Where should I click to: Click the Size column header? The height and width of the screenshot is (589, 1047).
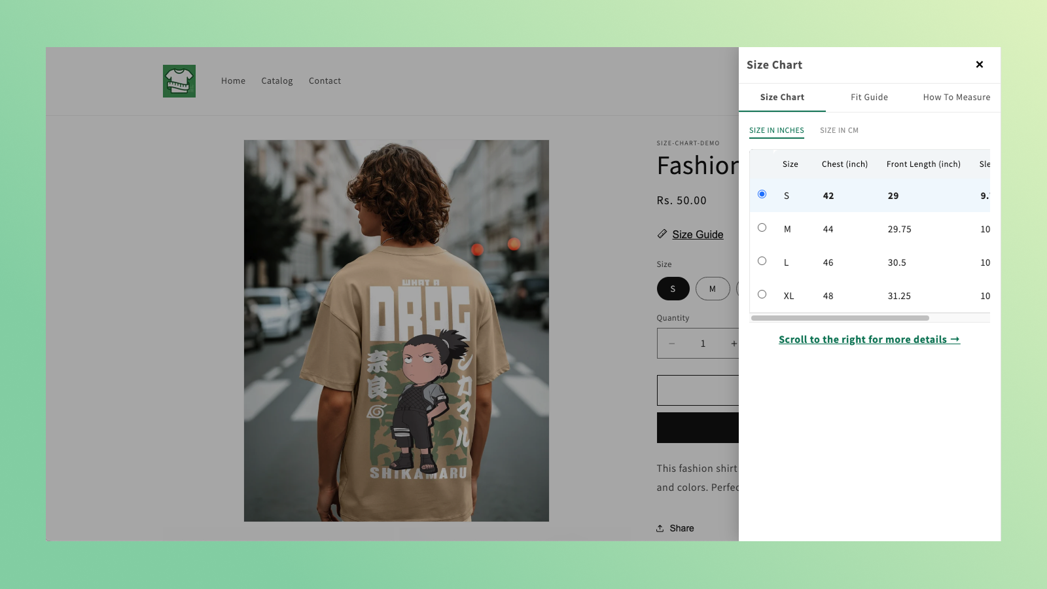[x=790, y=164]
